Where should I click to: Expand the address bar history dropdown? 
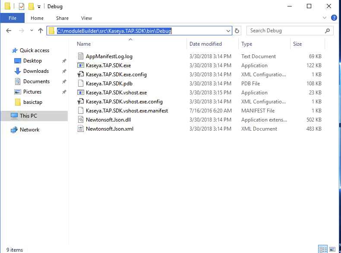pos(228,31)
